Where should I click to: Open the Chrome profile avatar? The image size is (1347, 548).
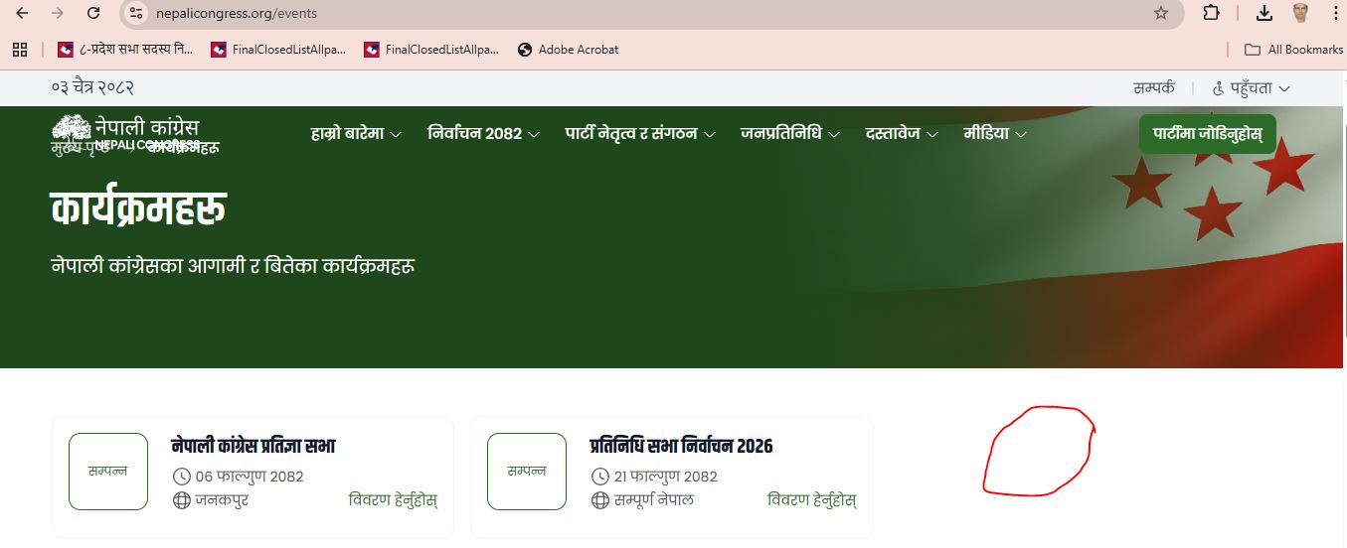[x=1300, y=13]
